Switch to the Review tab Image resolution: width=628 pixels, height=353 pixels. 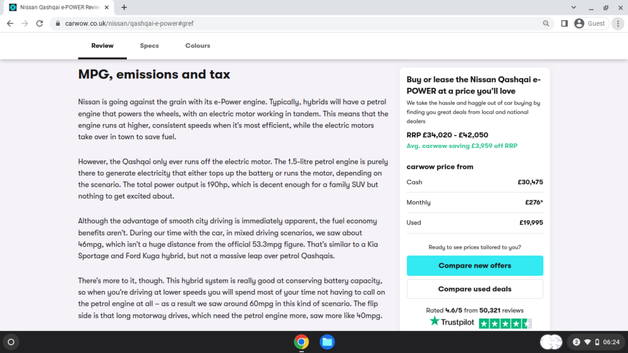102,46
